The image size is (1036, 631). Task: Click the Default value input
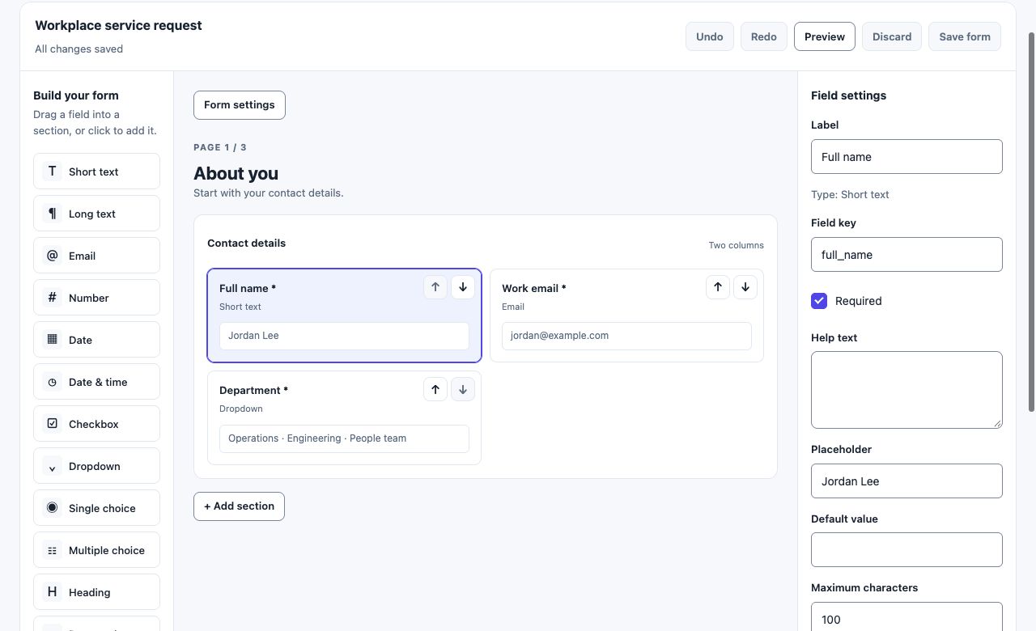906,550
